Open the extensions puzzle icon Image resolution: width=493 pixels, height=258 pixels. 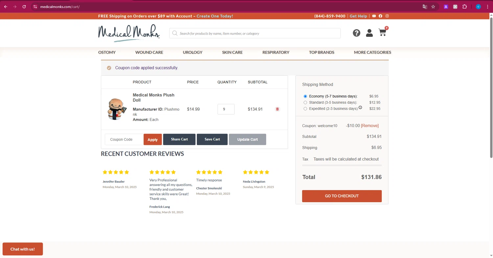coord(464,7)
